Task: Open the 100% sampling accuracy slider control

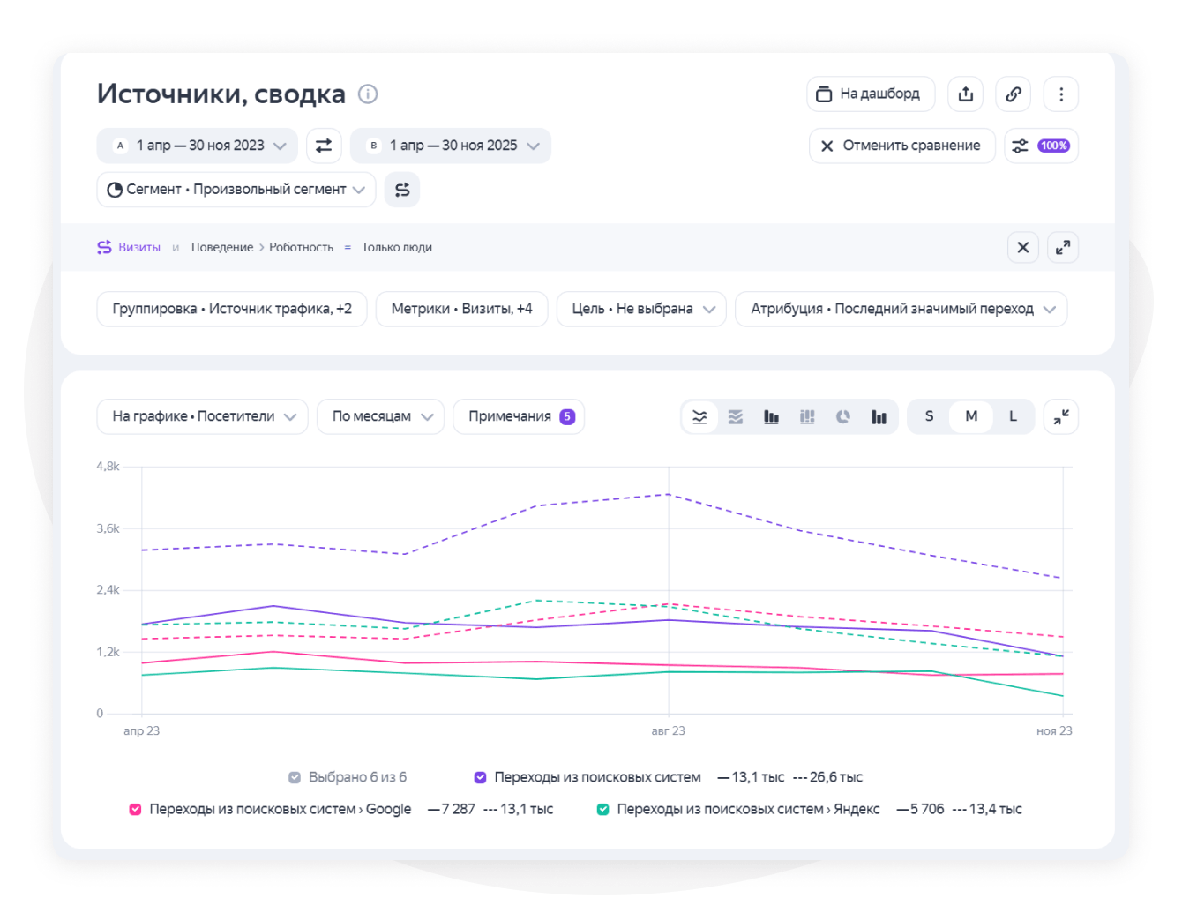Action: (1042, 146)
